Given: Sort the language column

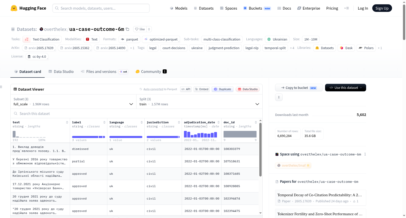Looking at the screenshot, I should 142,122.
